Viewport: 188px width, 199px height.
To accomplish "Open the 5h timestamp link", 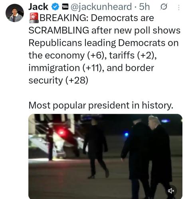I will click(144, 7).
